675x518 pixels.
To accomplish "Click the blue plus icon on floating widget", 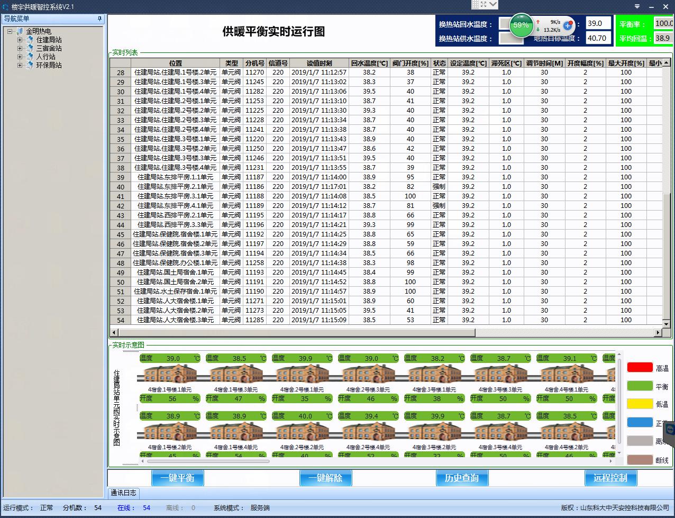I will pos(568,25).
